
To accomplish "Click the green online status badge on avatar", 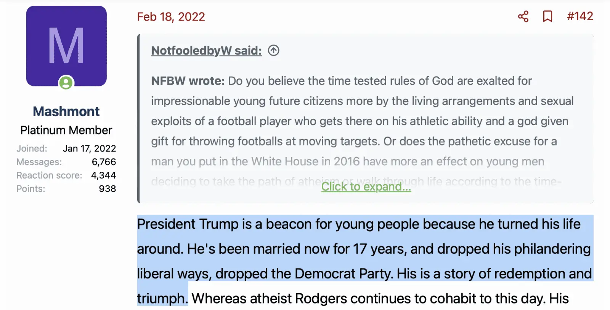I will click(x=66, y=83).
